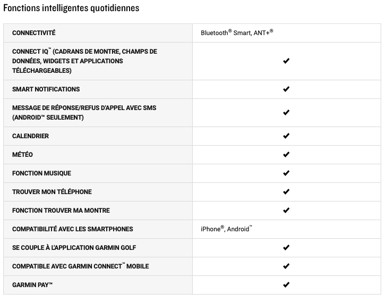The height and width of the screenshot is (302, 386).
Task: Click the Connect IQ description label
Action: (x=84, y=61)
